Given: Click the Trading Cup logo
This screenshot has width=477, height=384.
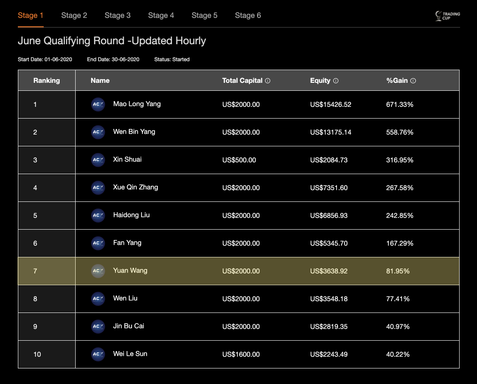Looking at the screenshot, I should [x=447, y=16].
